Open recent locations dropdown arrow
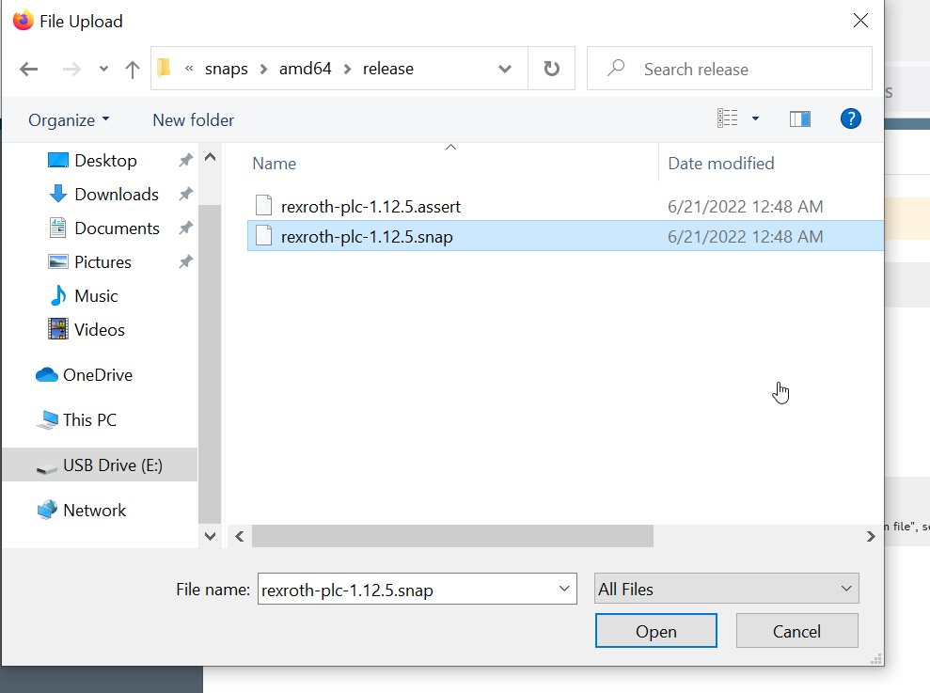Viewport: 930px width, 693px height. pyautogui.click(x=103, y=69)
